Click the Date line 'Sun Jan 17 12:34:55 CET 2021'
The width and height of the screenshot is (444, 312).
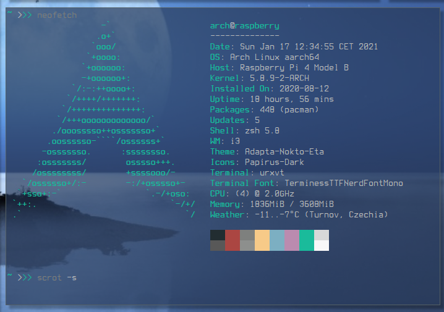tap(294, 46)
